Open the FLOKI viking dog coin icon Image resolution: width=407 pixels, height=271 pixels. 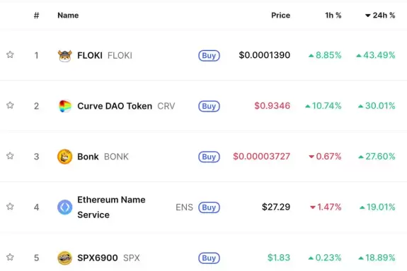pyautogui.click(x=64, y=55)
